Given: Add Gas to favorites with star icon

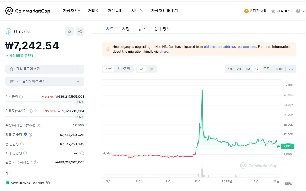Looking at the screenshot, I should click(69, 31).
